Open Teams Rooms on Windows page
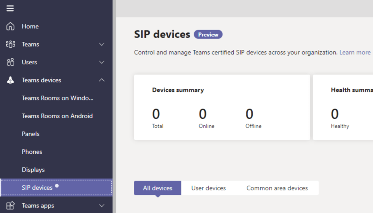 (x=58, y=98)
